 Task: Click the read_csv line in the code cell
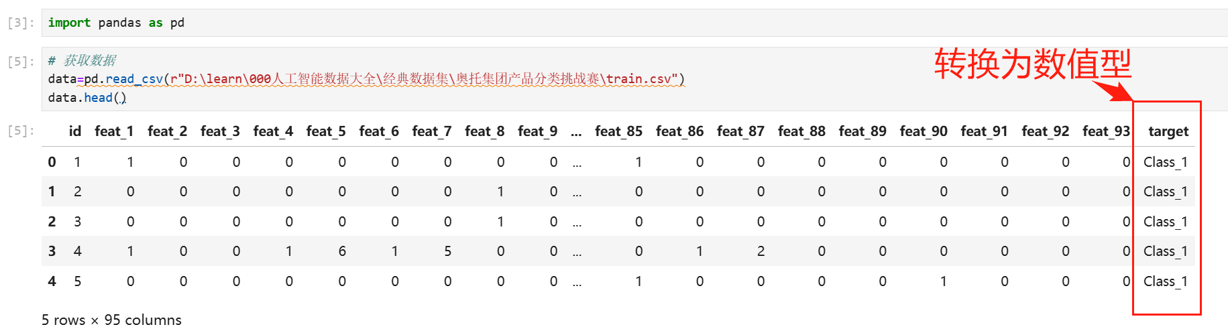pyautogui.click(x=366, y=79)
